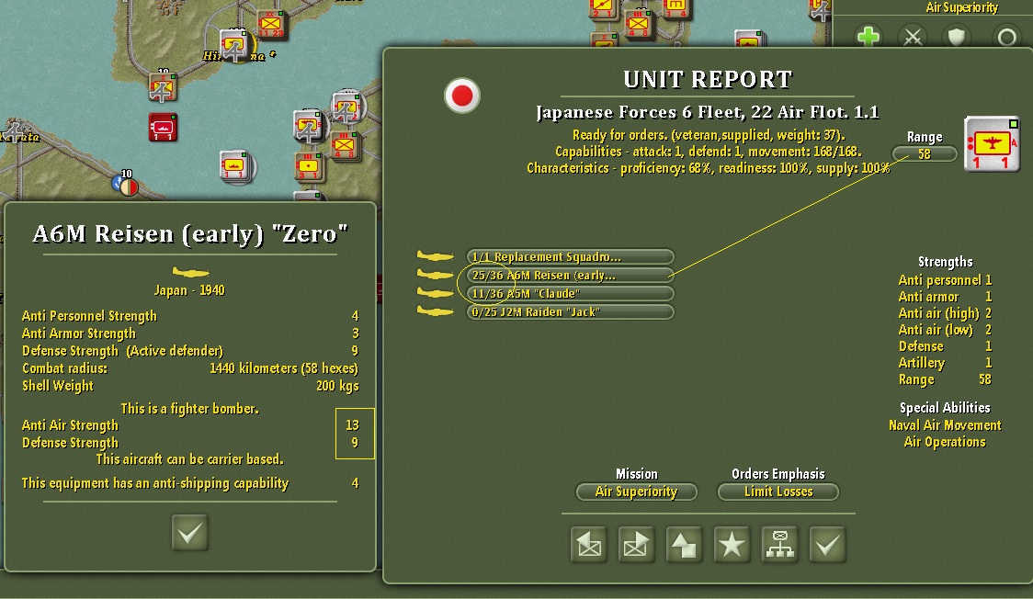Click the green plus icon under Air Superiority
Screen dimensions: 1033x599
[x=868, y=37]
